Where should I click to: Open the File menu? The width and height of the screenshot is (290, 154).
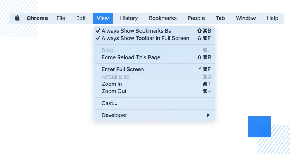61,18
